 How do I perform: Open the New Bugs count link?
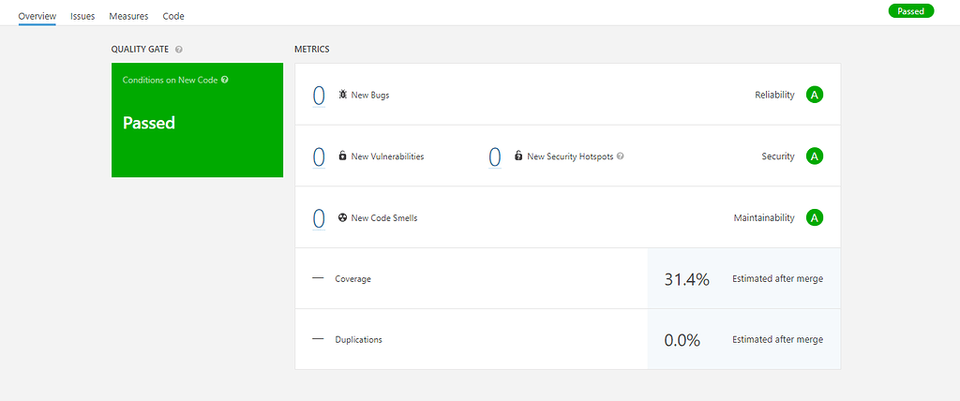point(319,95)
